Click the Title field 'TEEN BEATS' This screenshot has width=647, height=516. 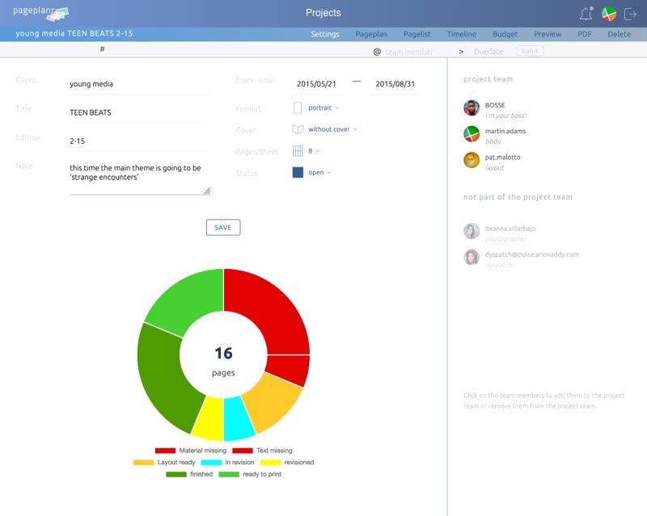(139, 112)
